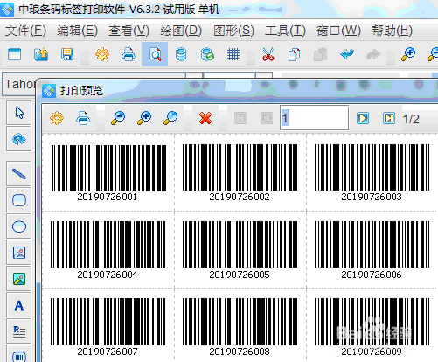Open the 查看(V) menu
Viewport: 438px width, 362px height.
[x=129, y=31]
